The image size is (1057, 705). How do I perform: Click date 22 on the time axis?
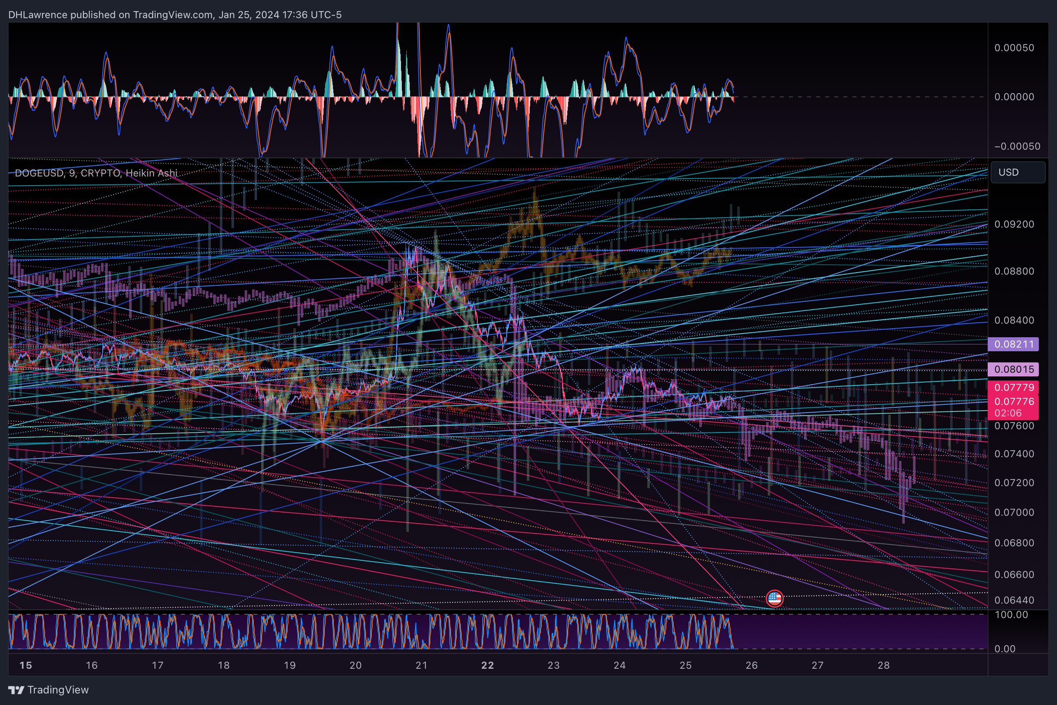(488, 665)
